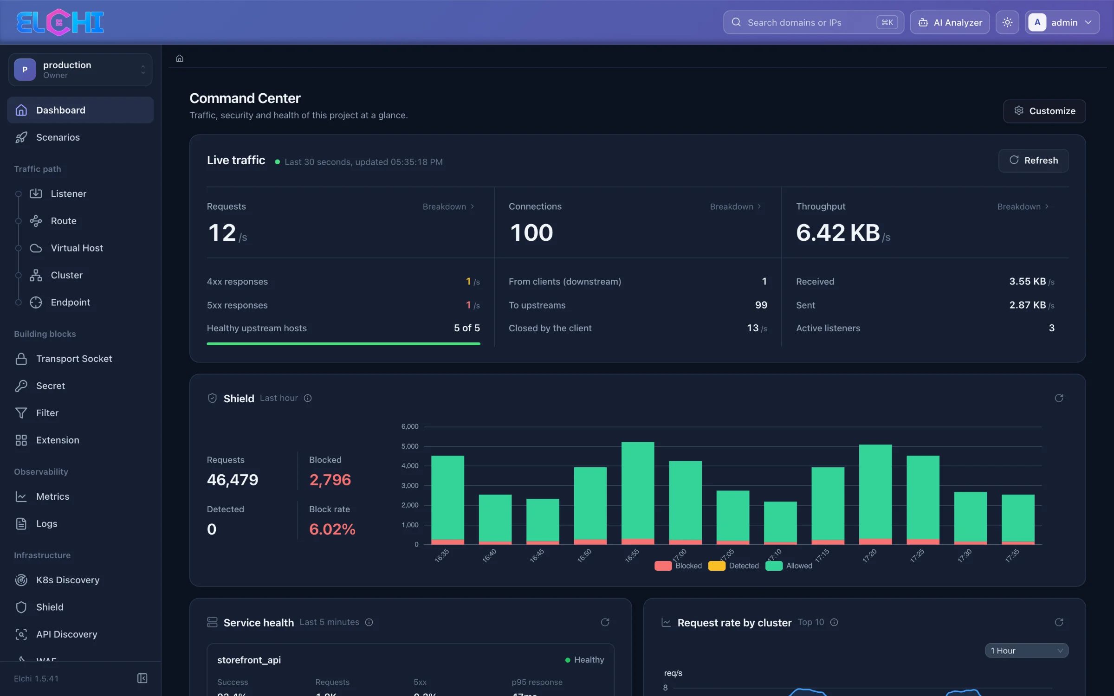The width and height of the screenshot is (1114, 696).
Task: Refresh the Shield card via its icon
Action: 1059,398
